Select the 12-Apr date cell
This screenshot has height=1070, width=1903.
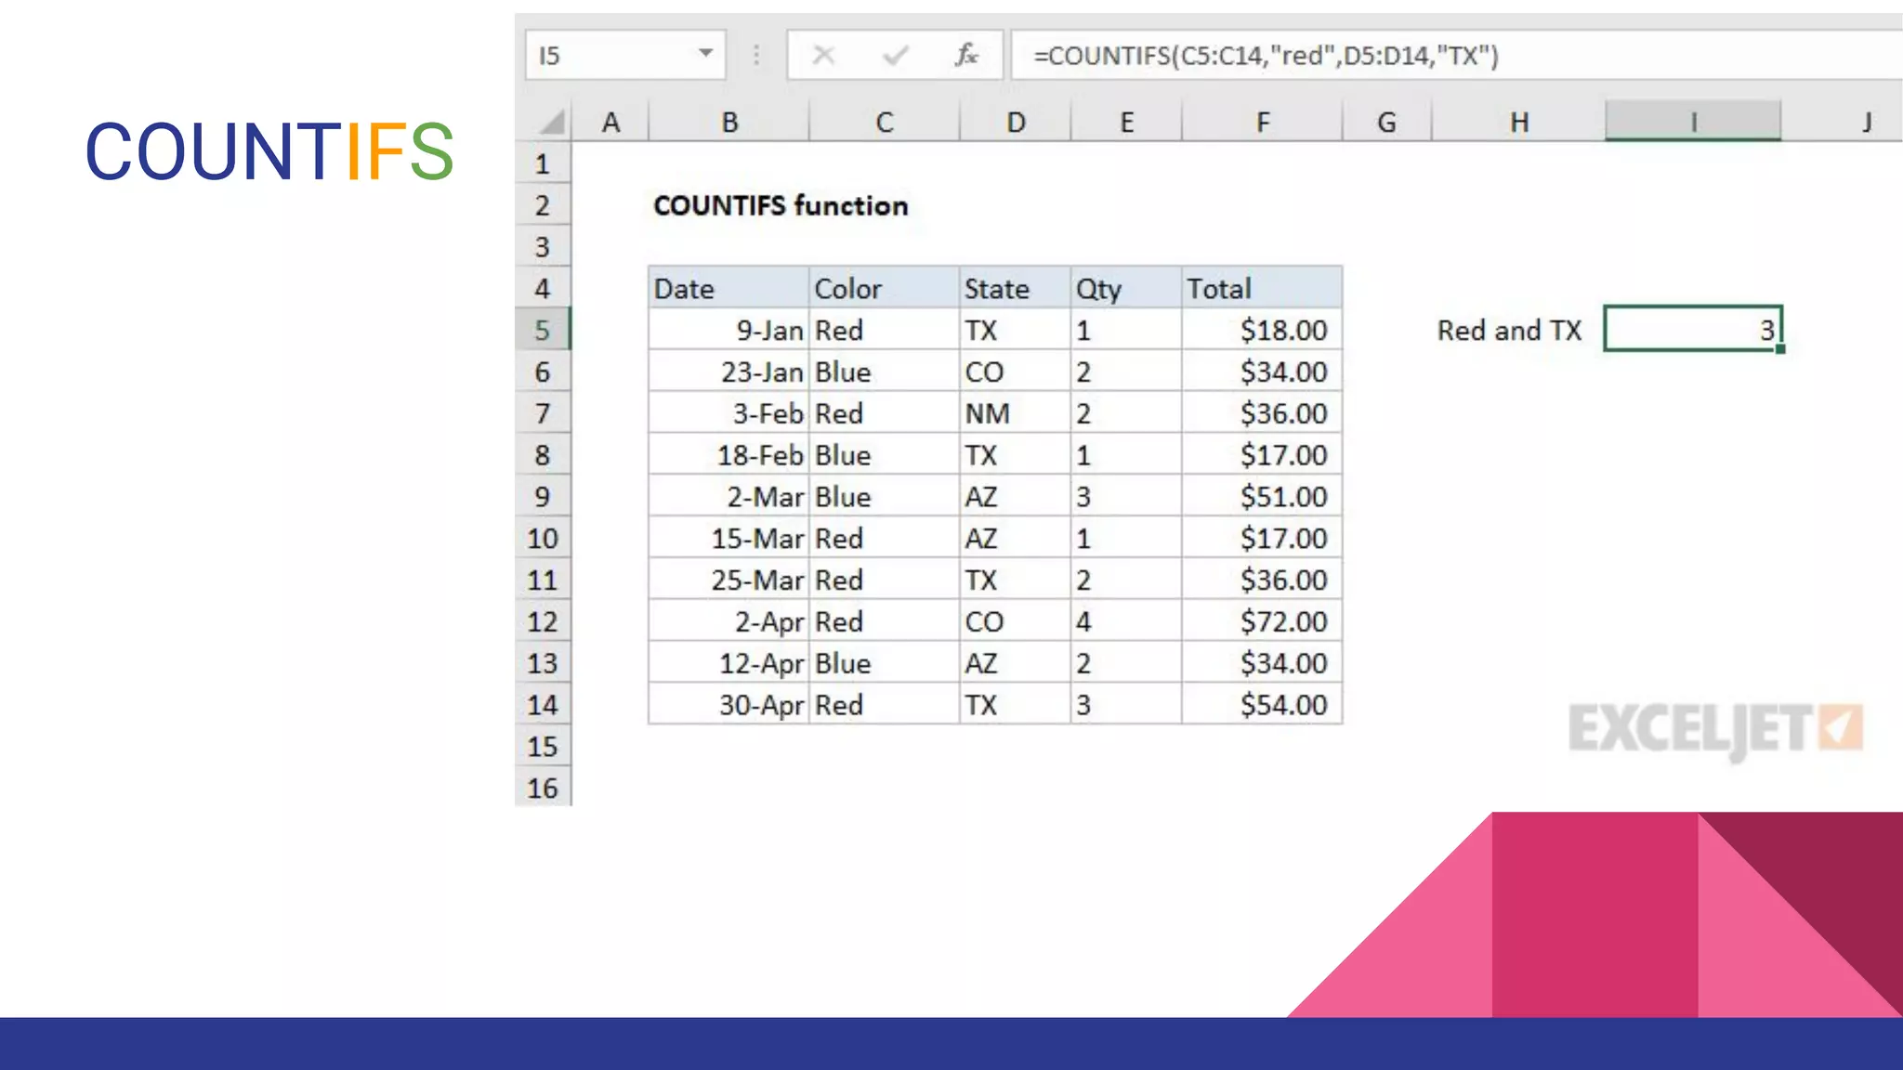coord(728,662)
